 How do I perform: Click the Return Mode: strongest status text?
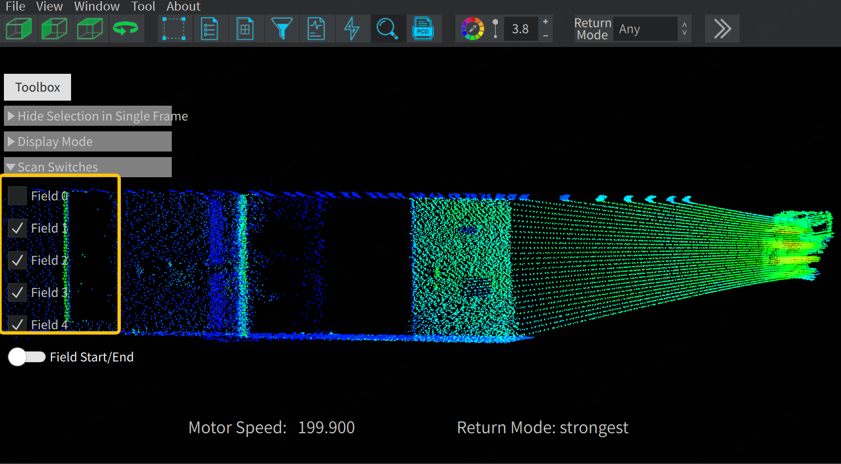[x=543, y=428]
